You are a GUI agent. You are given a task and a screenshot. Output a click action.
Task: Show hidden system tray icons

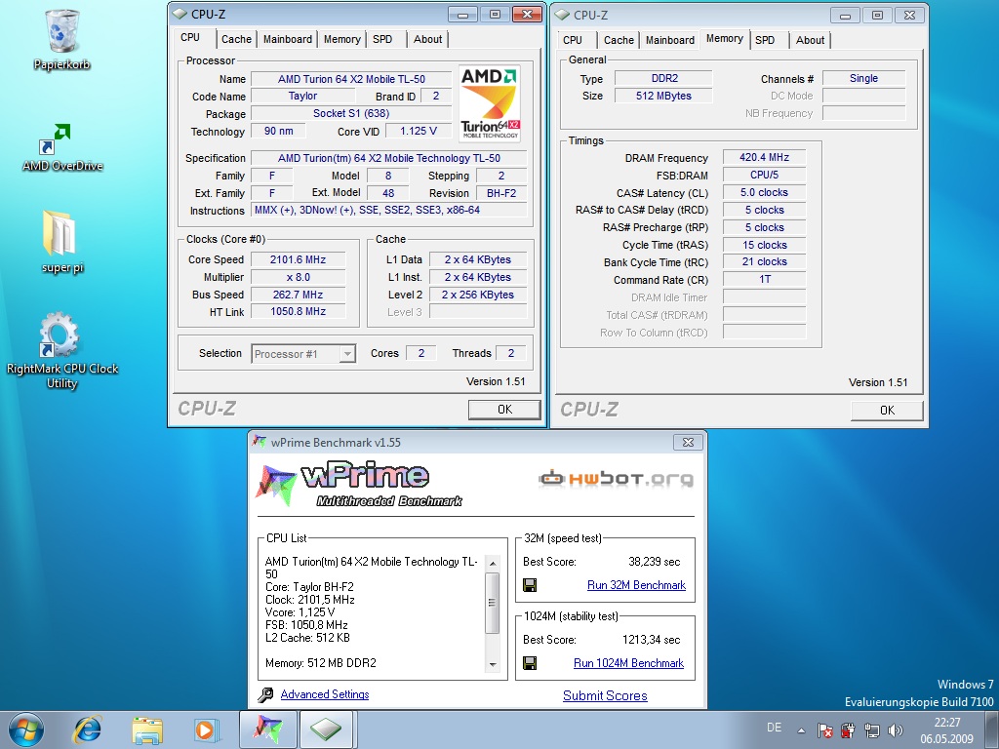click(x=801, y=729)
